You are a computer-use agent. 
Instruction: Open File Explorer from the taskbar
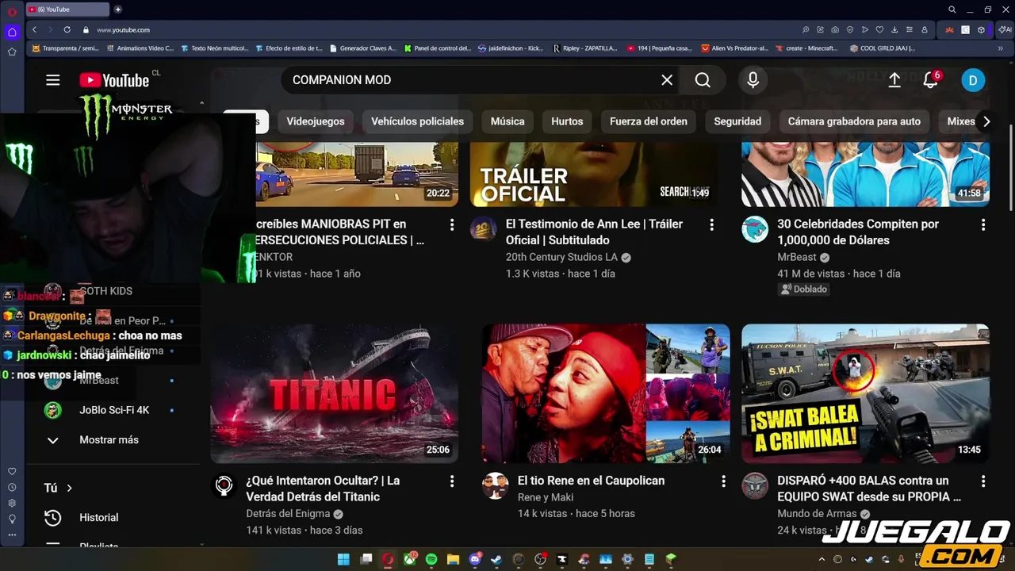pyautogui.click(x=453, y=559)
